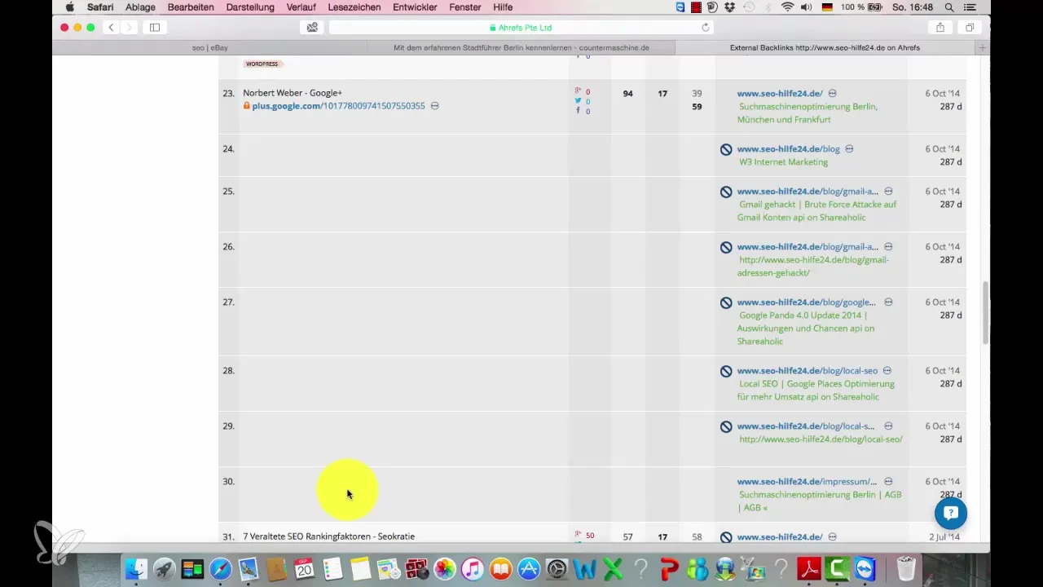Open the Darstellung menu
This screenshot has height=587, width=1043.
pyautogui.click(x=249, y=7)
